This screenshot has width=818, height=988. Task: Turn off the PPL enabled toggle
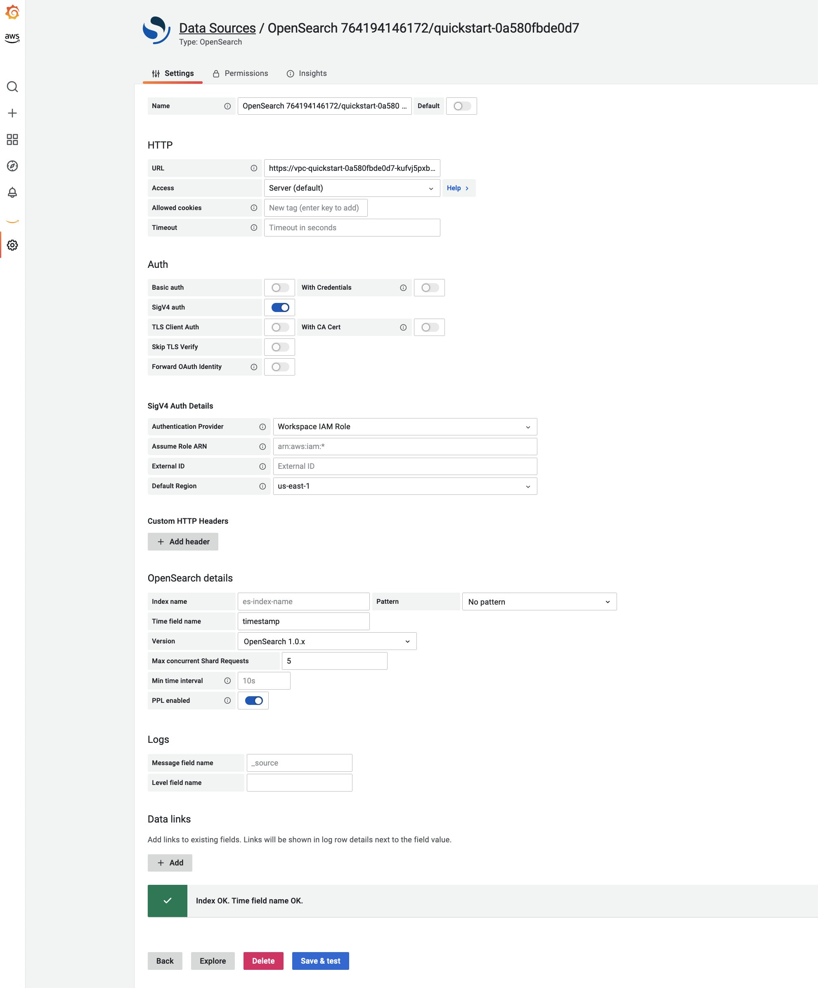tap(253, 700)
